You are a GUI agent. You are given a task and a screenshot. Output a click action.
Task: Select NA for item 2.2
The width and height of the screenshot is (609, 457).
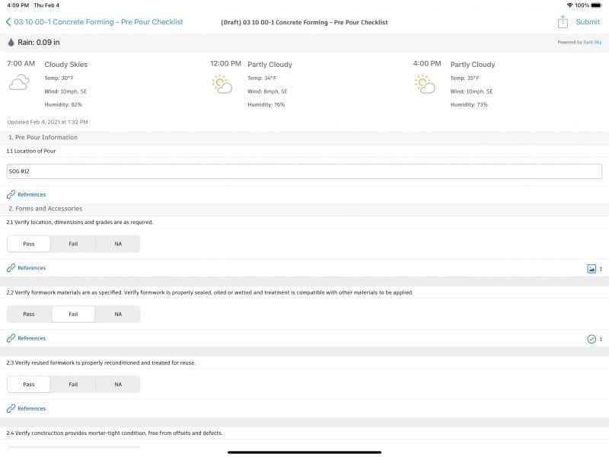point(118,314)
